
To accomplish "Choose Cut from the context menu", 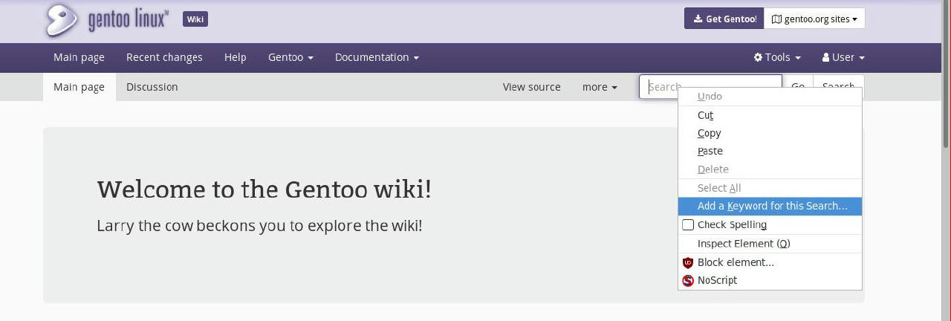I will (770, 115).
